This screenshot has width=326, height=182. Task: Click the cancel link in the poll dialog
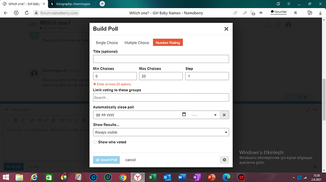tap(130, 160)
